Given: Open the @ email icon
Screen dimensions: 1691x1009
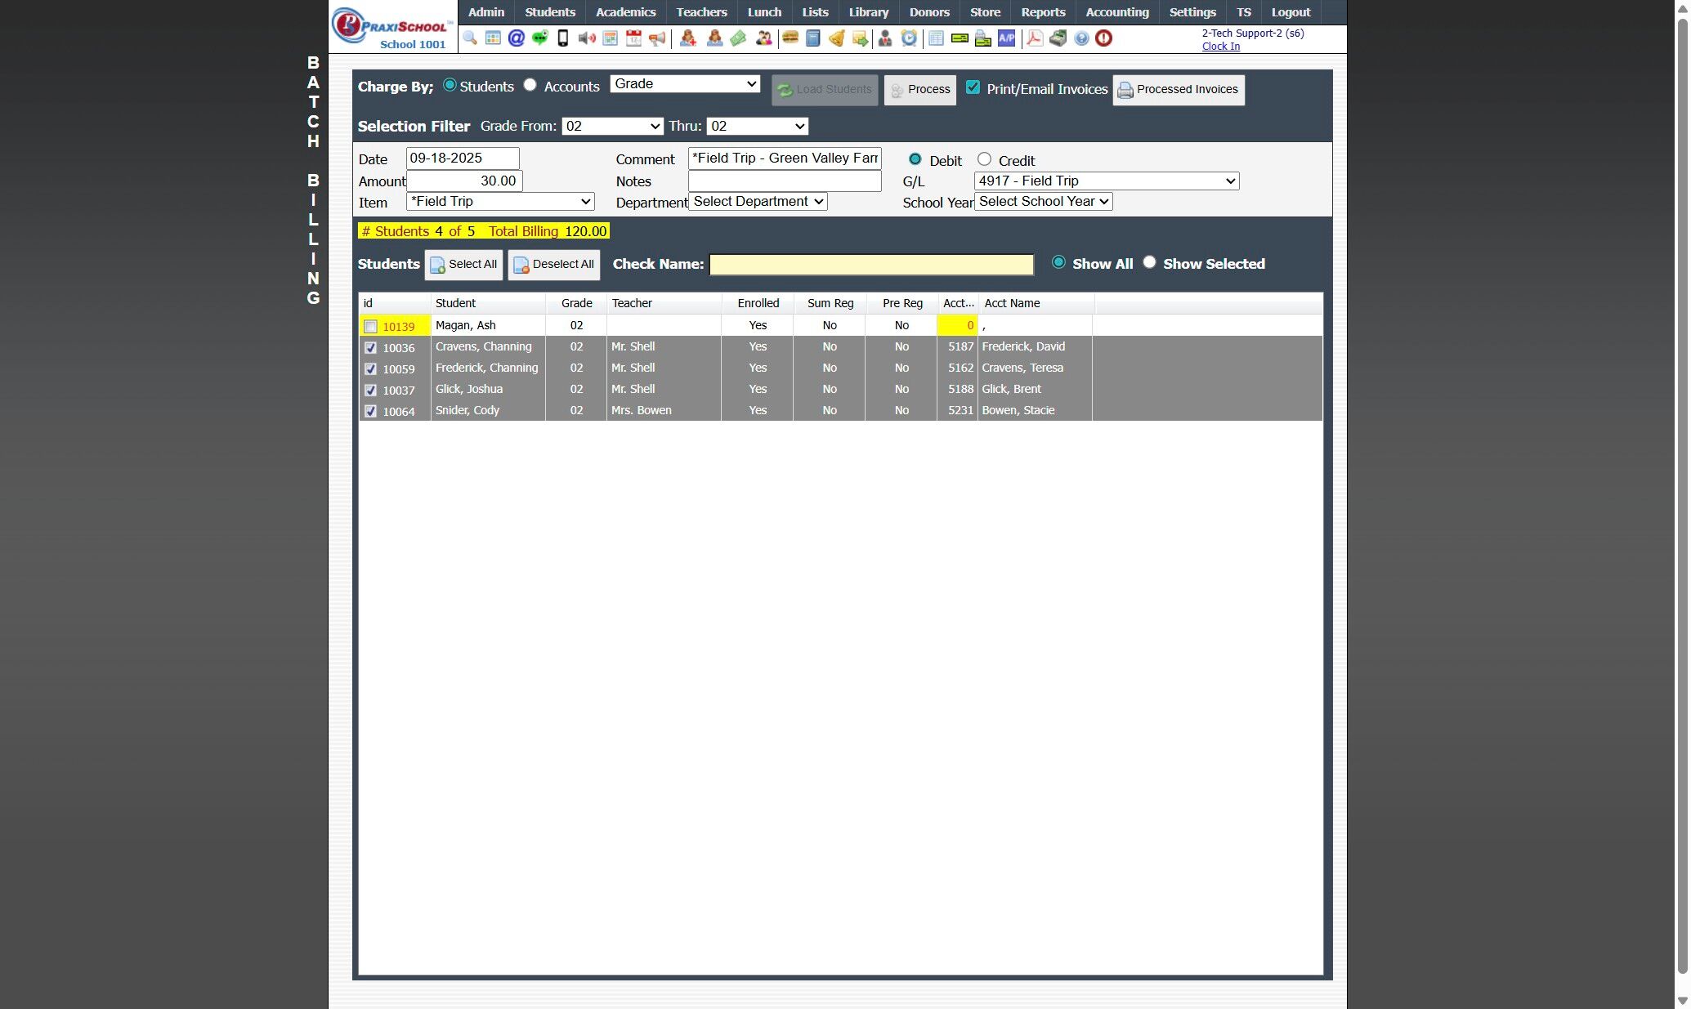Looking at the screenshot, I should (x=516, y=38).
